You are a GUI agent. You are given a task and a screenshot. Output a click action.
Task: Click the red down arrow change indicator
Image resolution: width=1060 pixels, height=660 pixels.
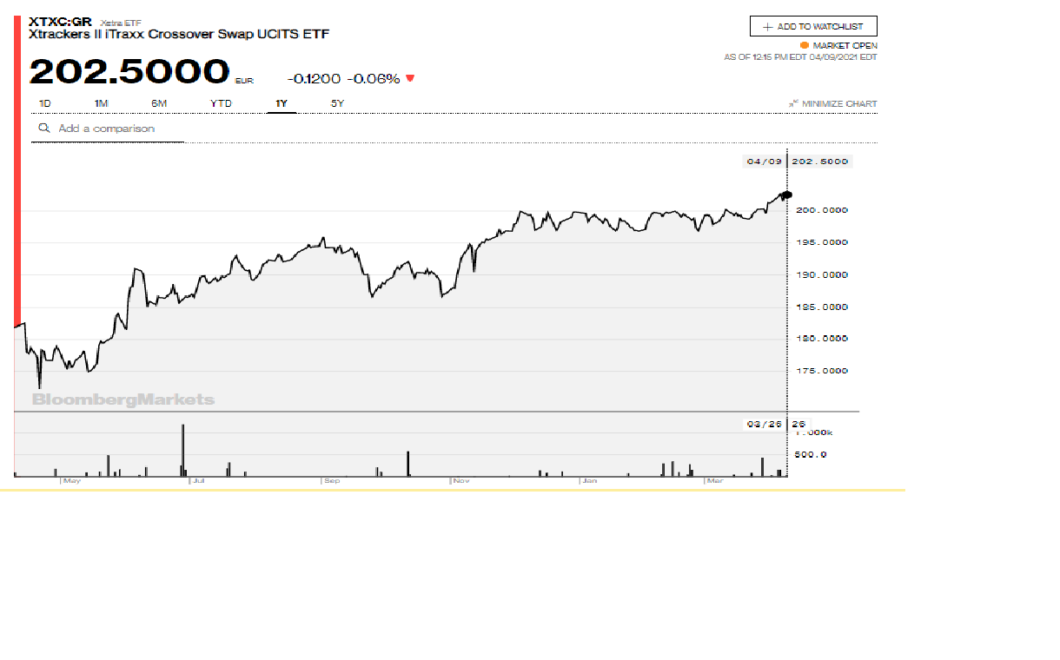tap(410, 78)
